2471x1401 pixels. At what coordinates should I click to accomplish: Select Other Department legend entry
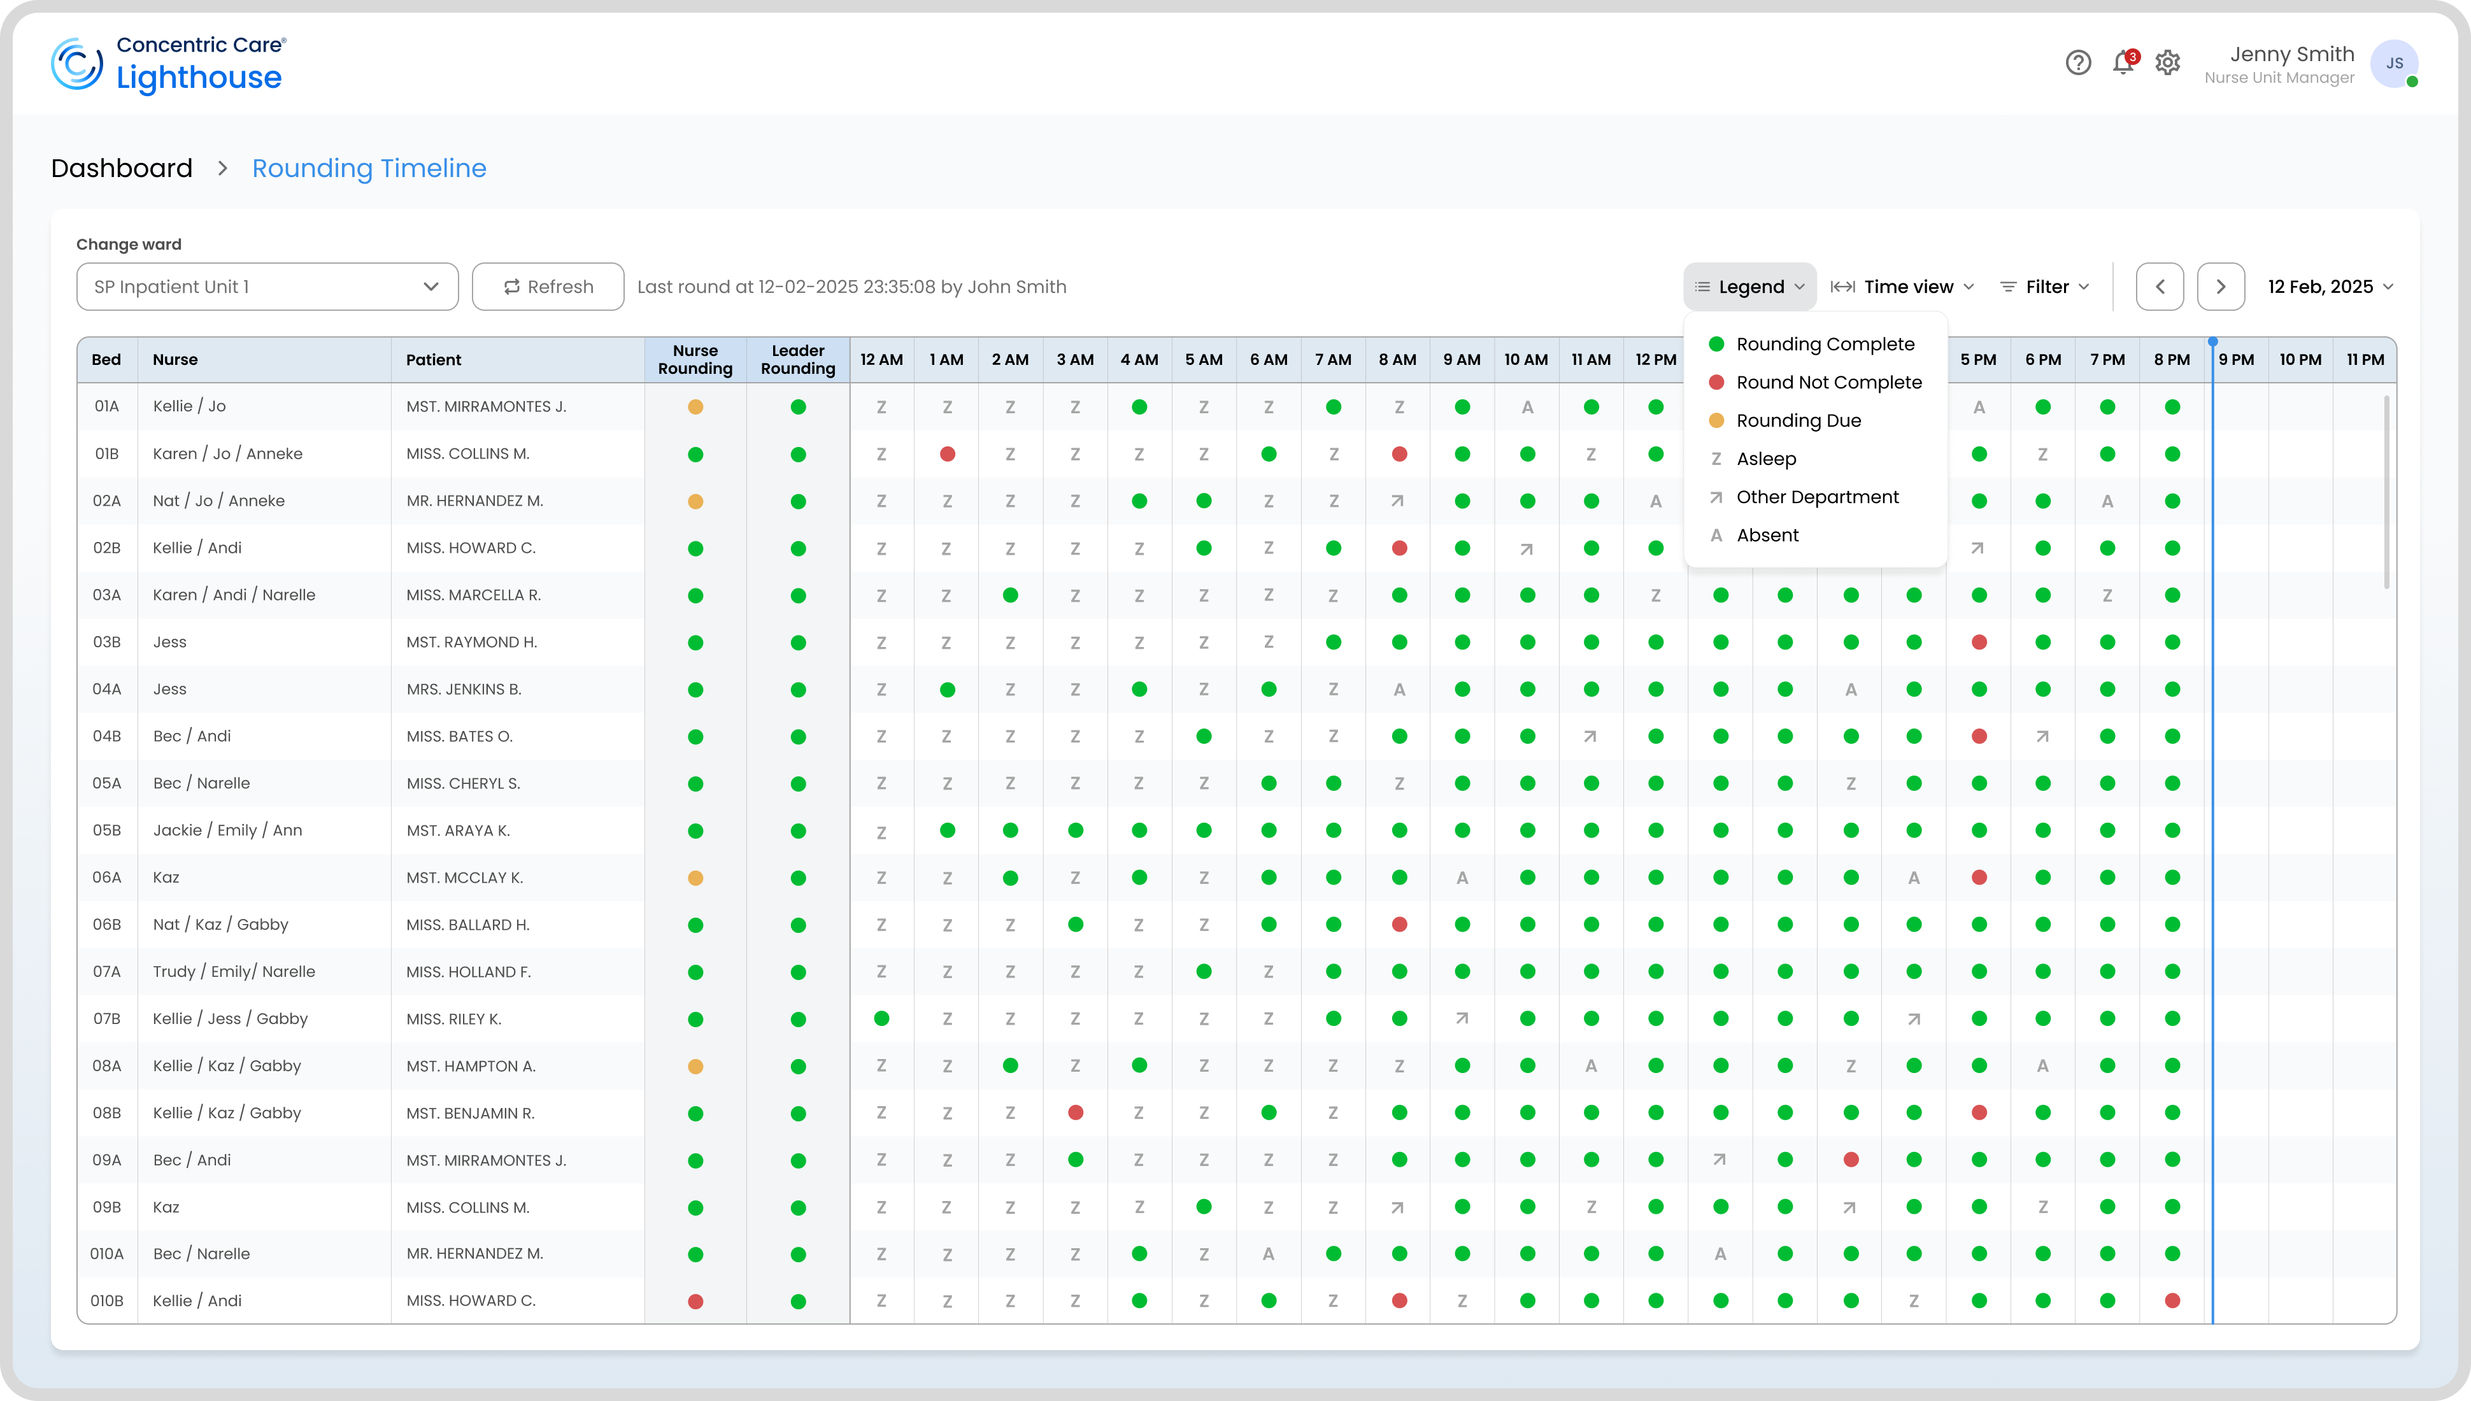click(1805, 497)
